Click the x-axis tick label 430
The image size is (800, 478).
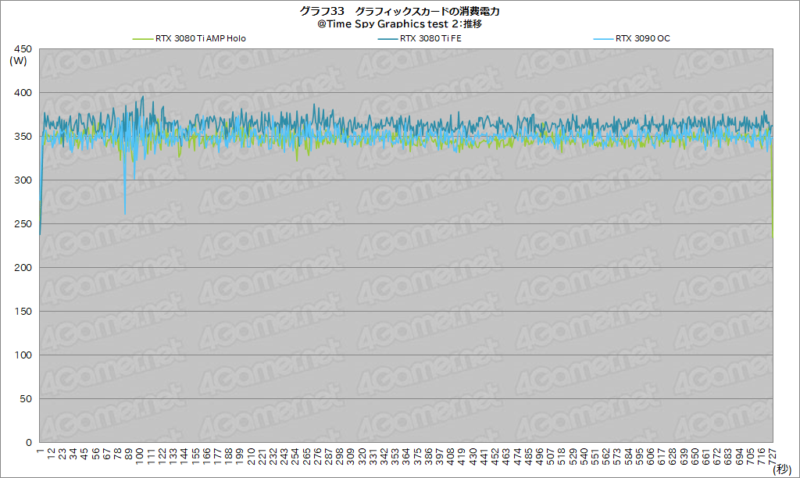[x=473, y=456]
